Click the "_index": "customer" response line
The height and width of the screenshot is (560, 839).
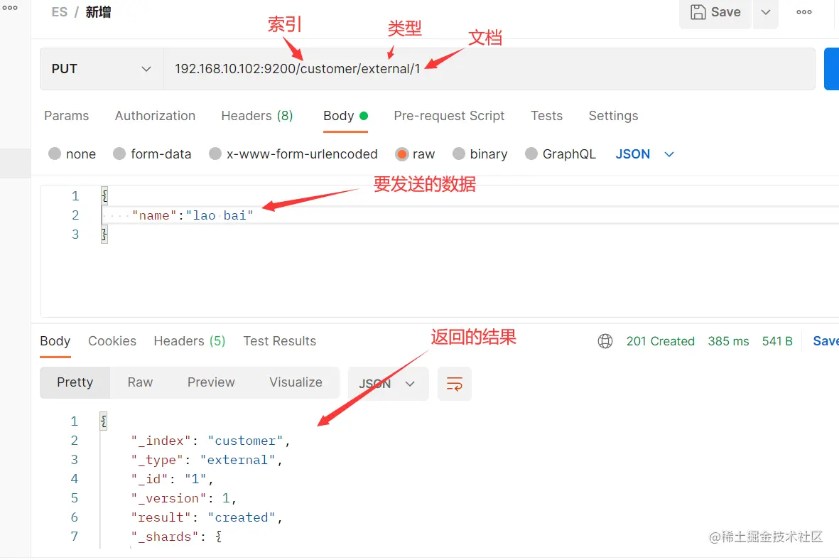[x=211, y=441]
